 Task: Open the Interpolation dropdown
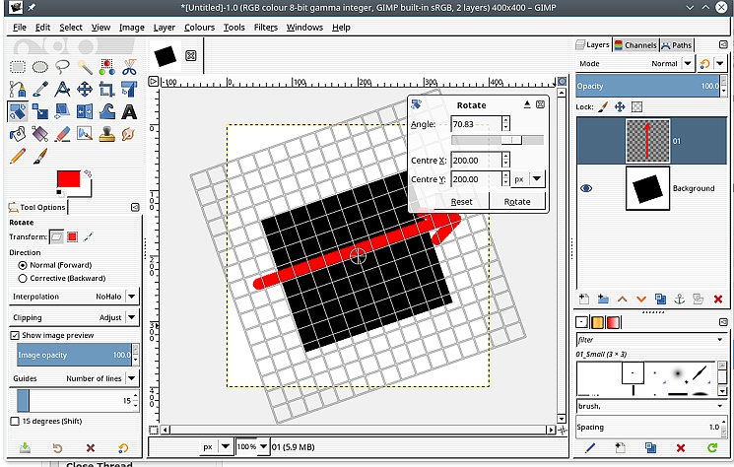131,296
